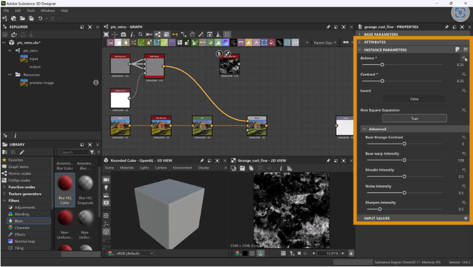Open the File menu
Screen dimensions: 473x267
click(x=6, y=11)
